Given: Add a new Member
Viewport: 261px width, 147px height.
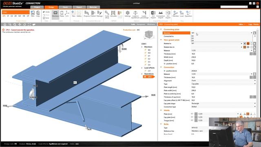Looking at the screenshot, I should [175, 13].
